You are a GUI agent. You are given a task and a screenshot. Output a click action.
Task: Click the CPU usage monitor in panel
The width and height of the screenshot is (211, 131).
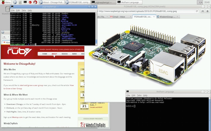point(200,2)
